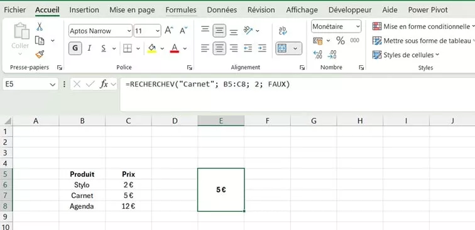The image size is (475, 230).
Task: Toggle bold G button
Action: pyautogui.click(x=75, y=48)
